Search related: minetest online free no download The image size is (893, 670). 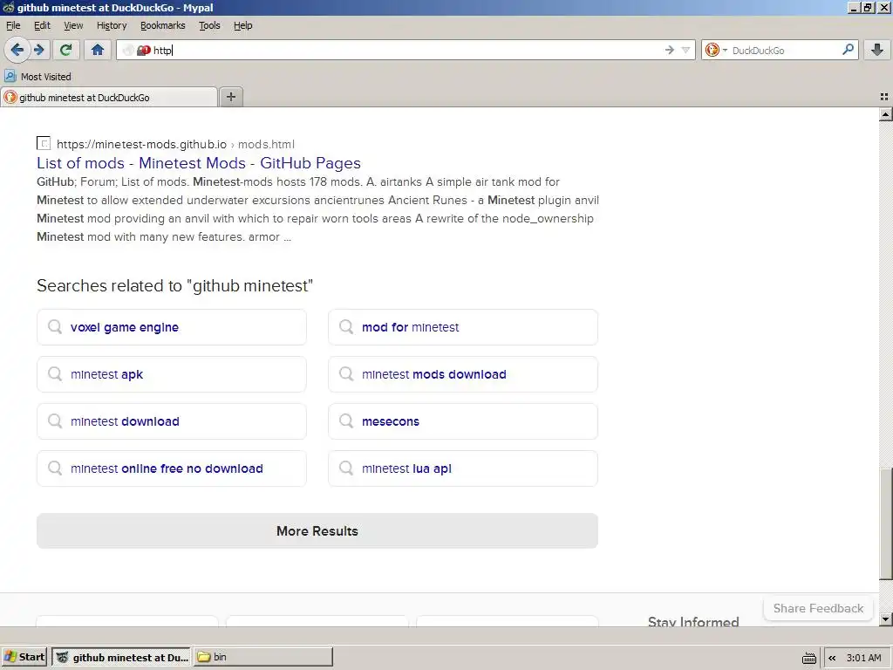click(x=172, y=468)
